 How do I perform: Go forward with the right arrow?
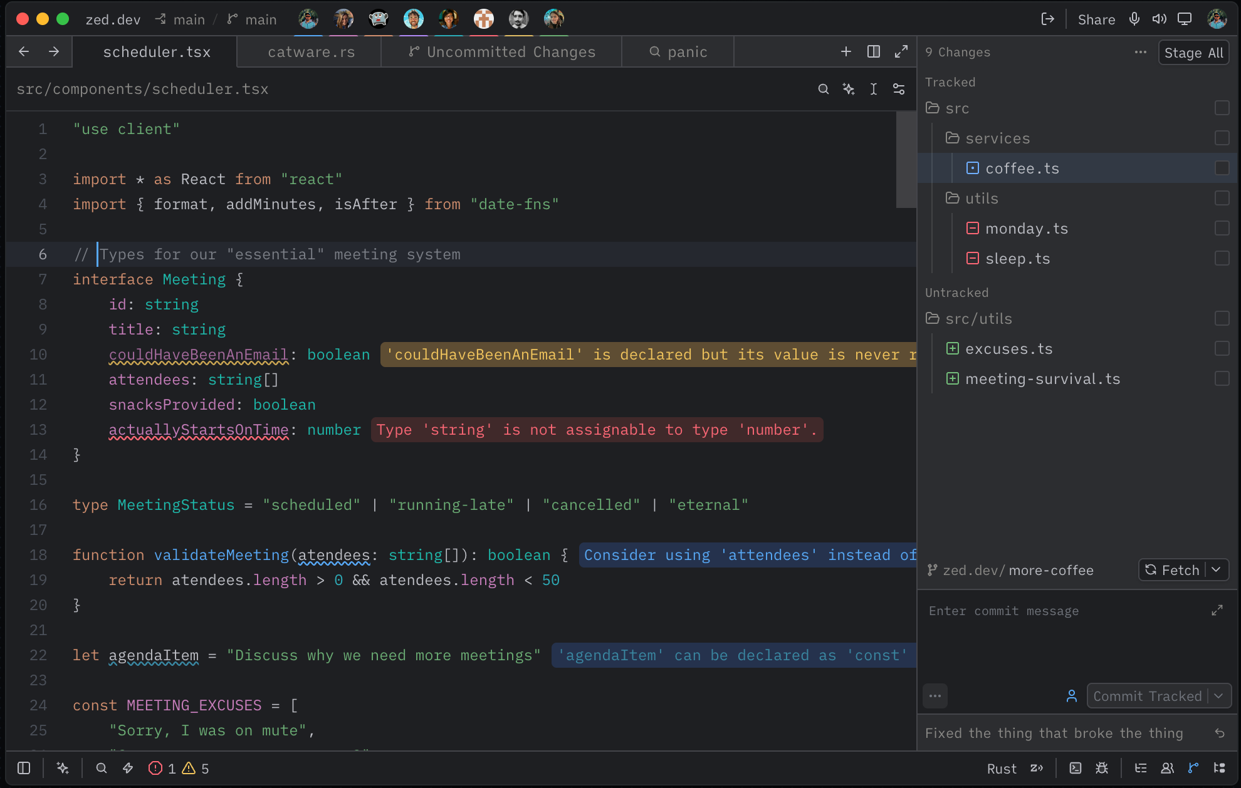pos(54,51)
